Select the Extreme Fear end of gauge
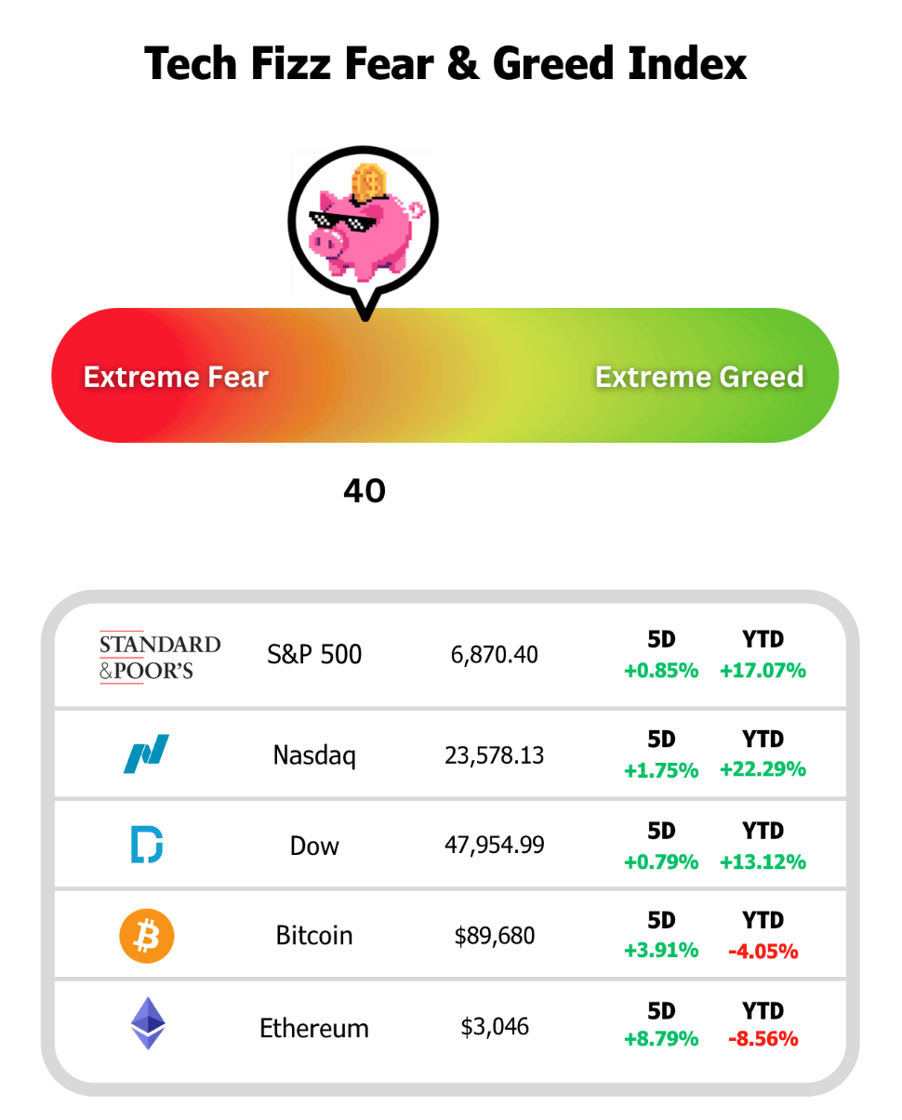The width and height of the screenshot is (902, 1120). point(176,377)
